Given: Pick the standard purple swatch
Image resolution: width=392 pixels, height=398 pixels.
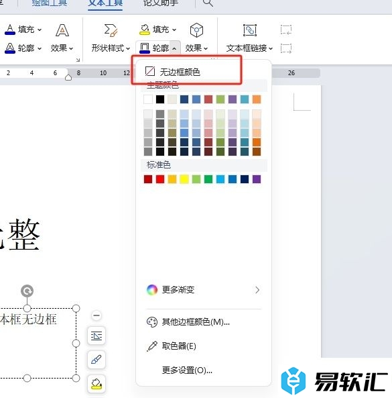Looking at the screenshot, I should [x=257, y=179].
